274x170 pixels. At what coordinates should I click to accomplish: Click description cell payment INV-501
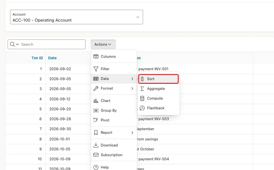pyautogui.click(x=153, y=69)
